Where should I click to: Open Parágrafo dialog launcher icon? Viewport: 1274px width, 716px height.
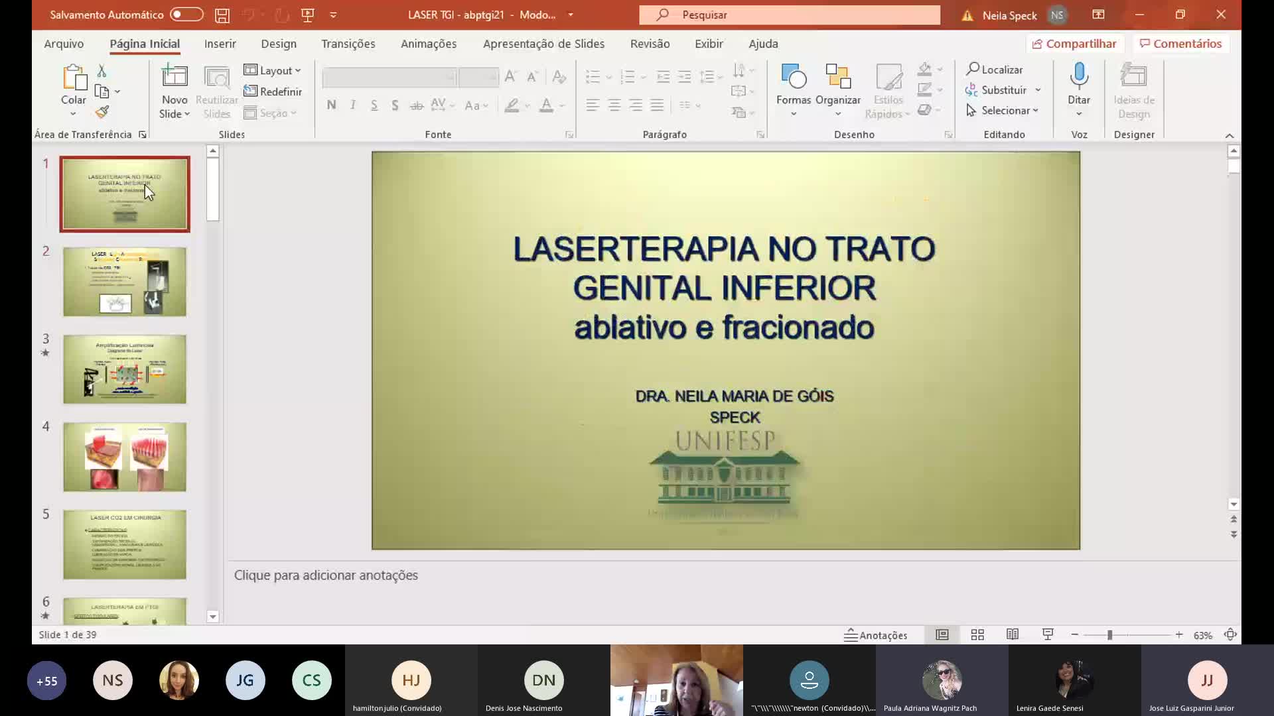(760, 135)
